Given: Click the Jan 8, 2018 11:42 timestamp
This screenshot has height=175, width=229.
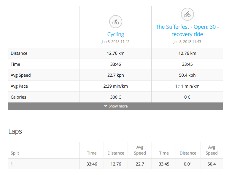Looking at the screenshot, I should (x=115, y=42).
